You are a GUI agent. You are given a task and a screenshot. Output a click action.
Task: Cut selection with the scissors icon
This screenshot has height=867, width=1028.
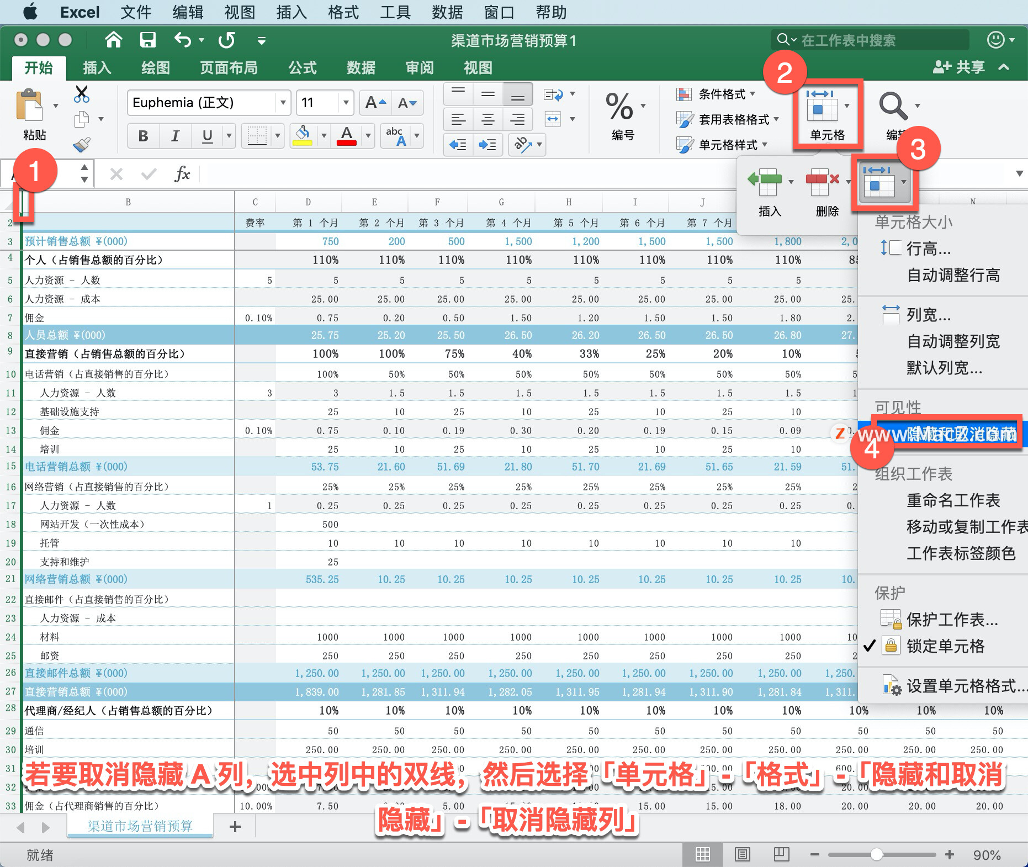(82, 94)
